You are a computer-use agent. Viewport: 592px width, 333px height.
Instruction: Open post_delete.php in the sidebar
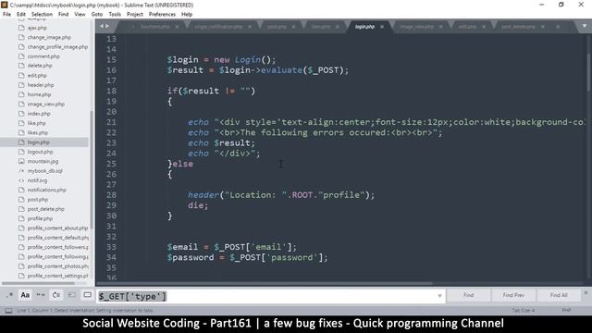point(46,209)
